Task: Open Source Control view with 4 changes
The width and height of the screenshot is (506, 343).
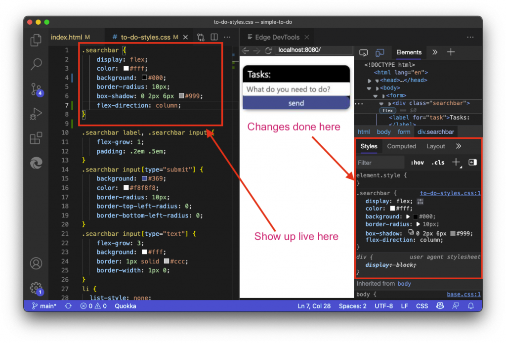Action: tap(37, 89)
